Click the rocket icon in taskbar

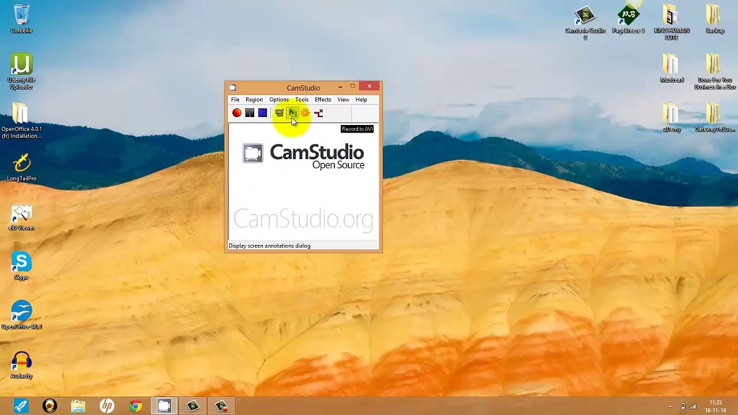(x=21, y=406)
